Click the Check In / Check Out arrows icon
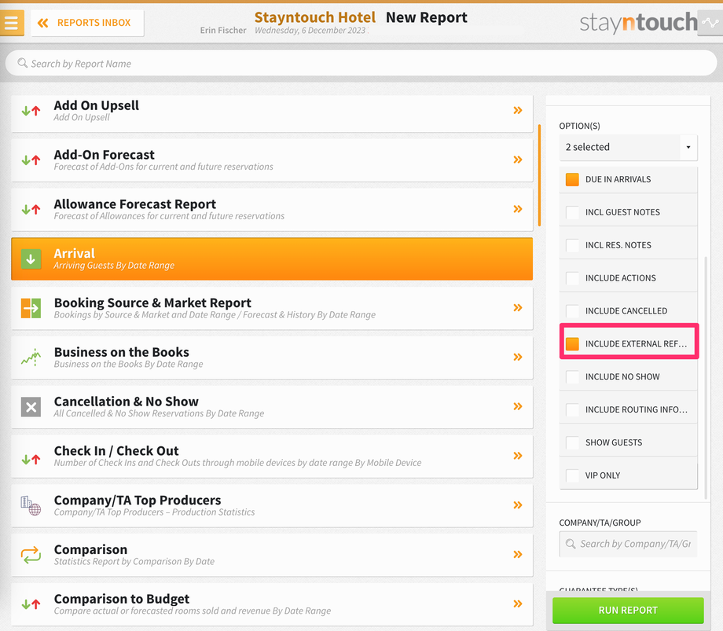 tap(31, 460)
